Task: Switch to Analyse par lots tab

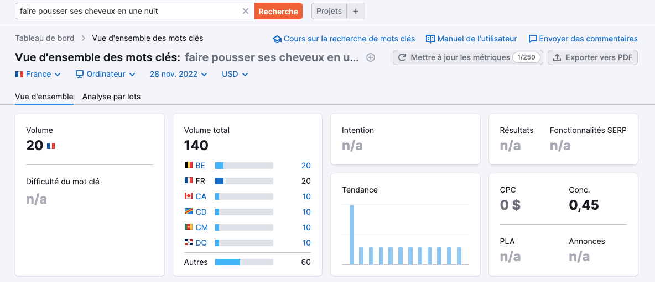Action: tap(112, 97)
